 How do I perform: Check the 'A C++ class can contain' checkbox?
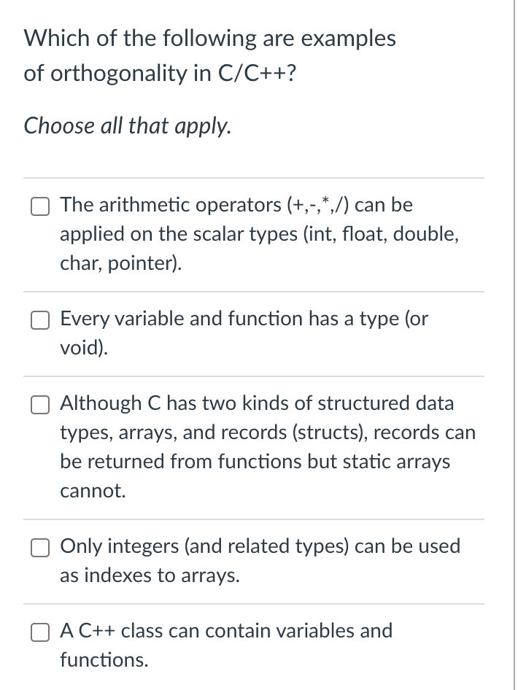pyautogui.click(x=40, y=633)
